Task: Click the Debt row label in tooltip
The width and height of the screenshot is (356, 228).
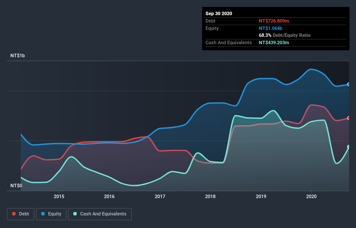Action: point(210,21)
